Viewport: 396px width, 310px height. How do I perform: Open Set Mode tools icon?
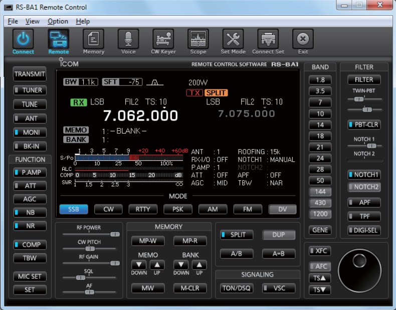coord(233,39)
